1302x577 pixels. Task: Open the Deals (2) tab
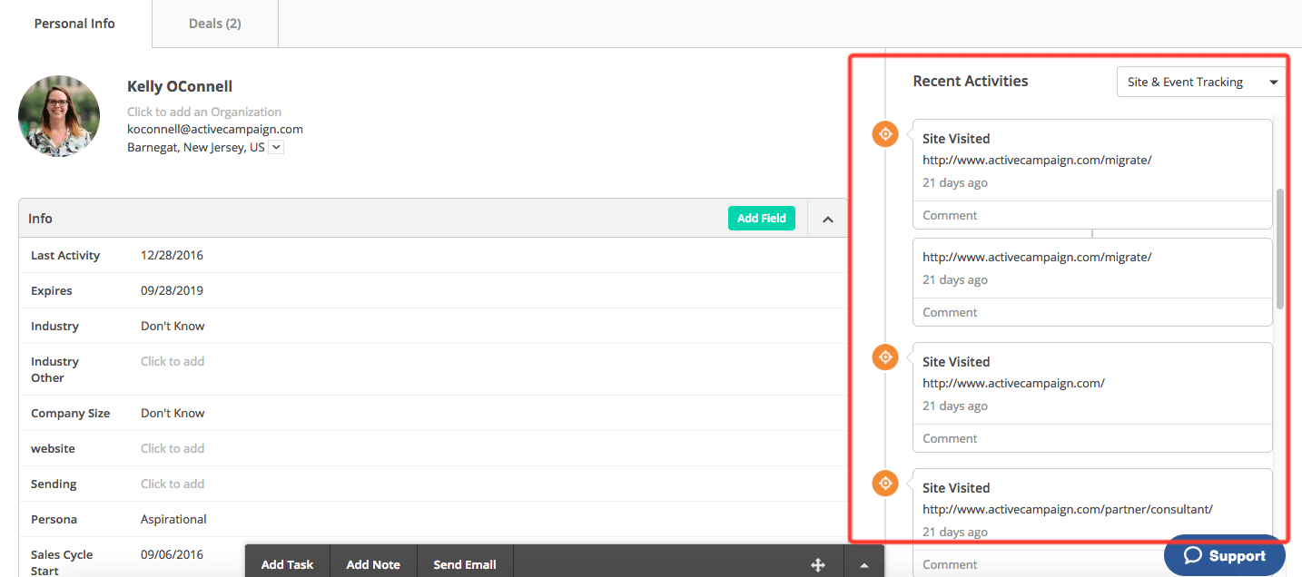[x=215, y=24]
